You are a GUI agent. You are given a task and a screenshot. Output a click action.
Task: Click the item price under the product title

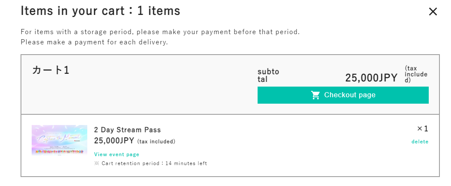(114, 141)
